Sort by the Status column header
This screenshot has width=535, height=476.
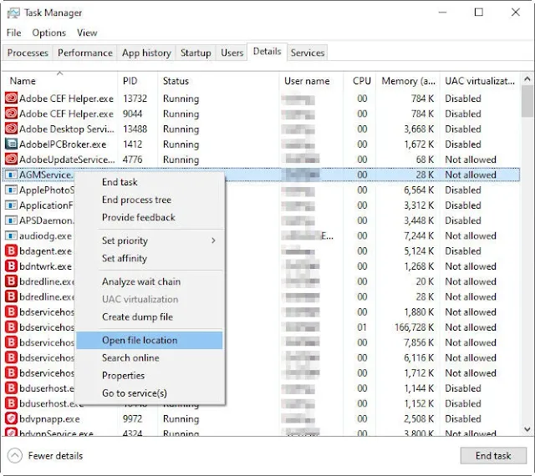click(x=218, y=81)
